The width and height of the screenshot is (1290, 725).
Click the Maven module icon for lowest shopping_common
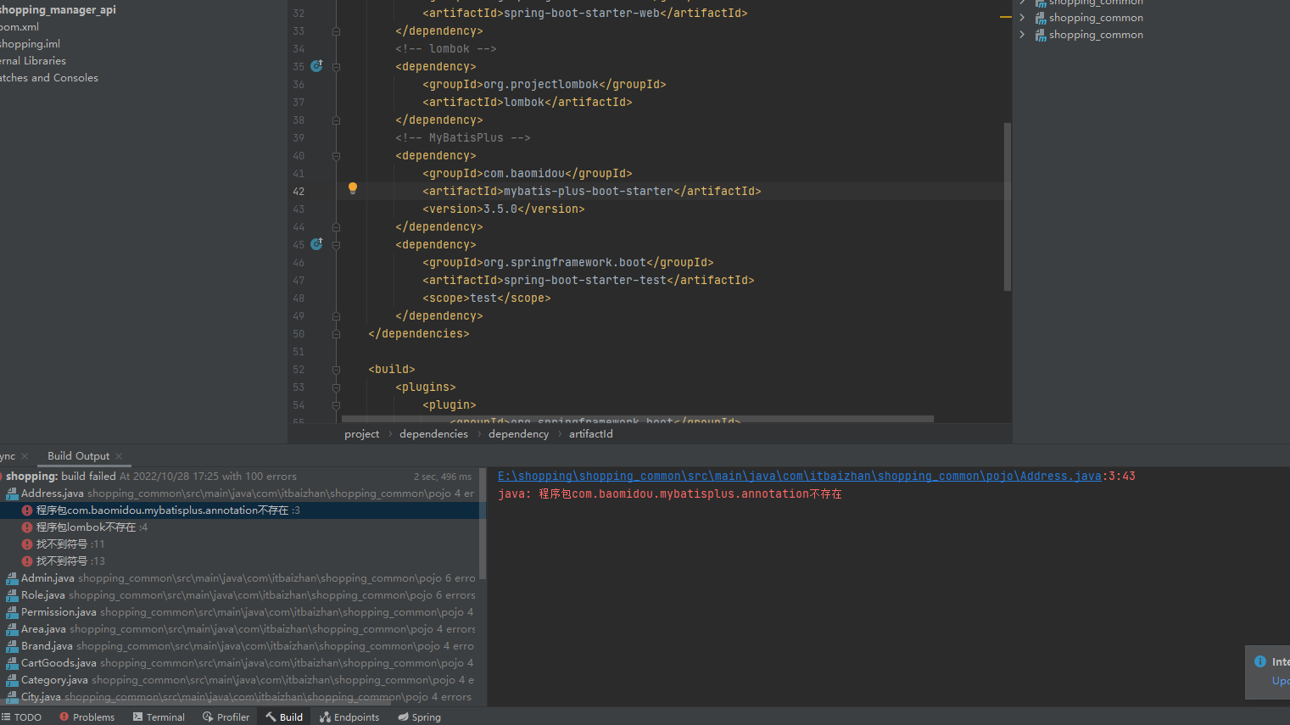pos(1040,35)
